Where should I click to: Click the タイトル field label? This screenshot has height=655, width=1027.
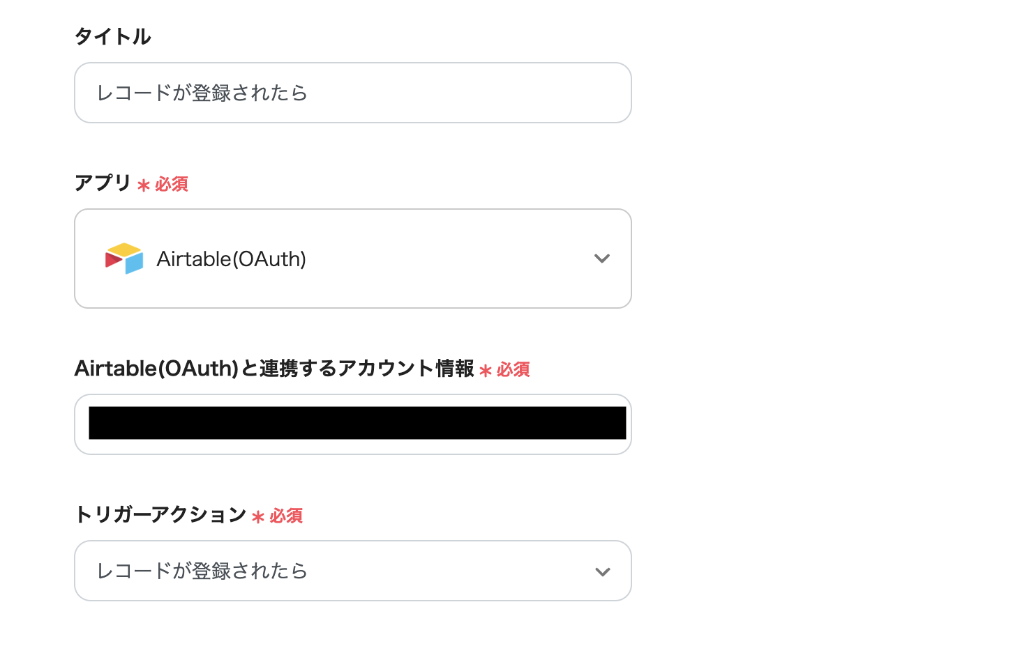click(x=112, y=36)
